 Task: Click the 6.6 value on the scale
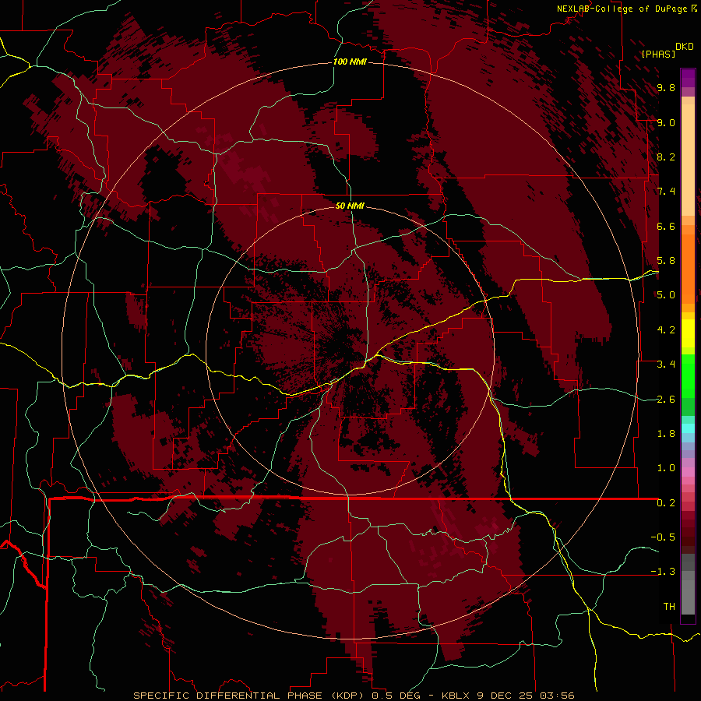(666, 226)
